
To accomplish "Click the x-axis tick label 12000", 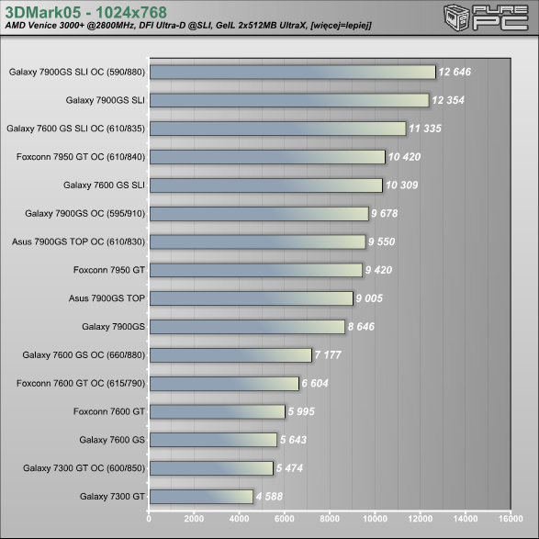I will click(420, 519).
